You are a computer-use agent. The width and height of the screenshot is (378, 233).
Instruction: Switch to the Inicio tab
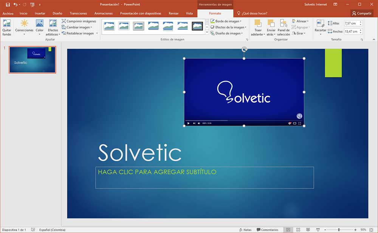tap(23, 14)
